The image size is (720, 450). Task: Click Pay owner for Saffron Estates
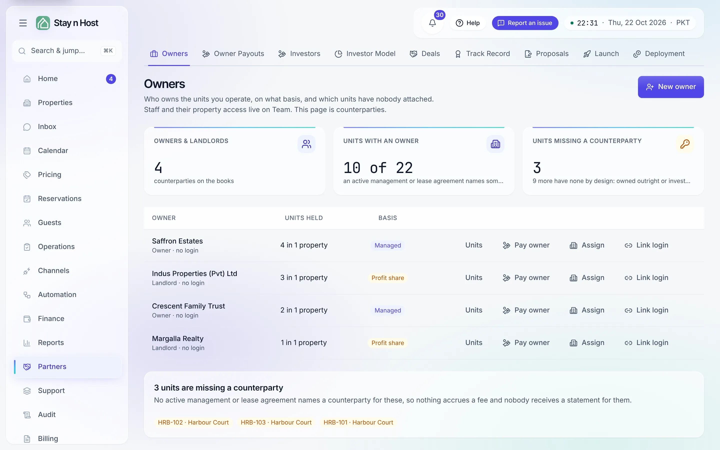tap(526, 245)
